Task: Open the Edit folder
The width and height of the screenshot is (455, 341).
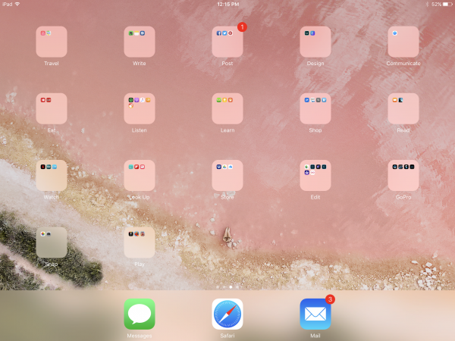Action: [315, 176]
